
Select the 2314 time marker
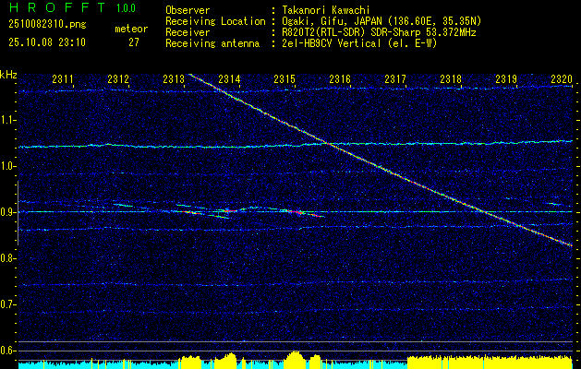tap(229, 80)
